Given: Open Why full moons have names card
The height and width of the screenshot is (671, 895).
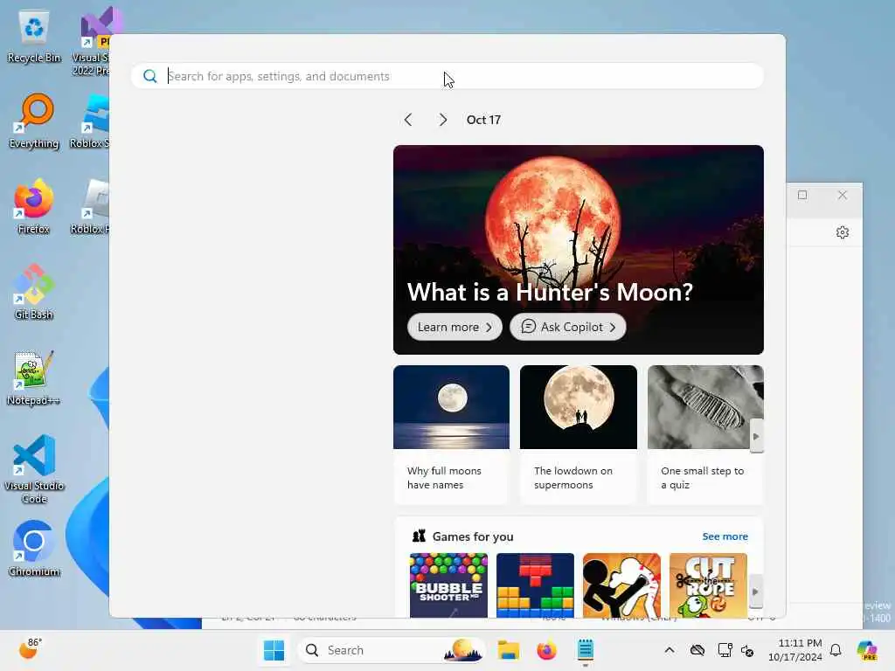Looking at the screenshot, I should [451, 435].
